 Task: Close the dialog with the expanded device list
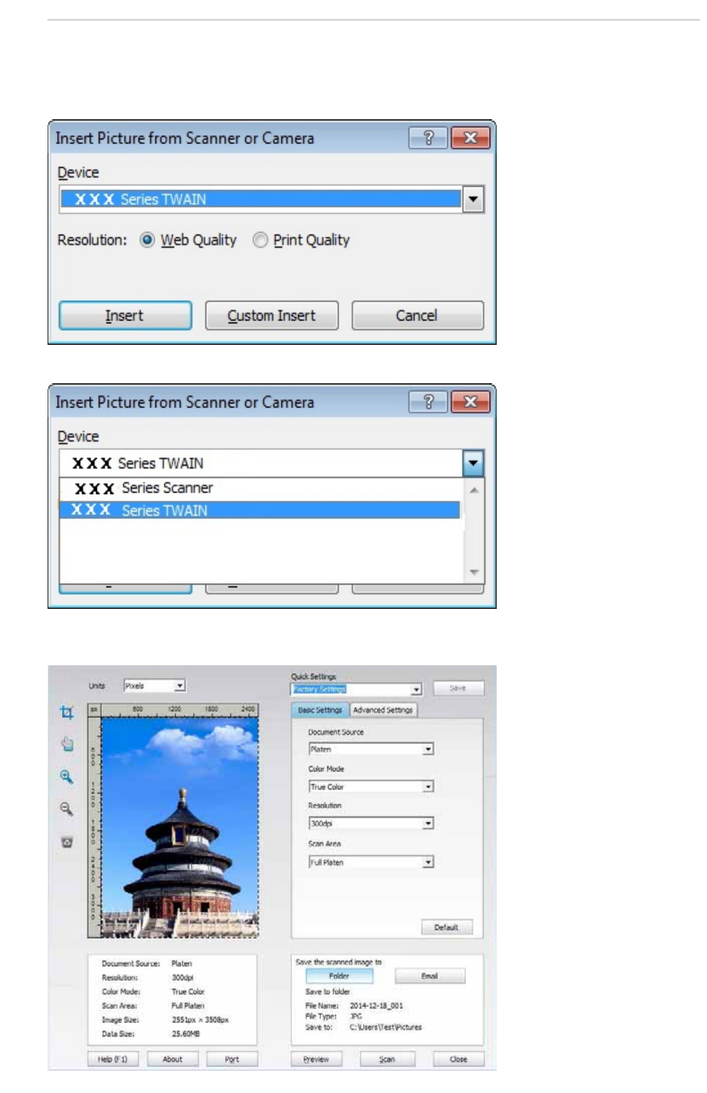[x=470, y=402]
